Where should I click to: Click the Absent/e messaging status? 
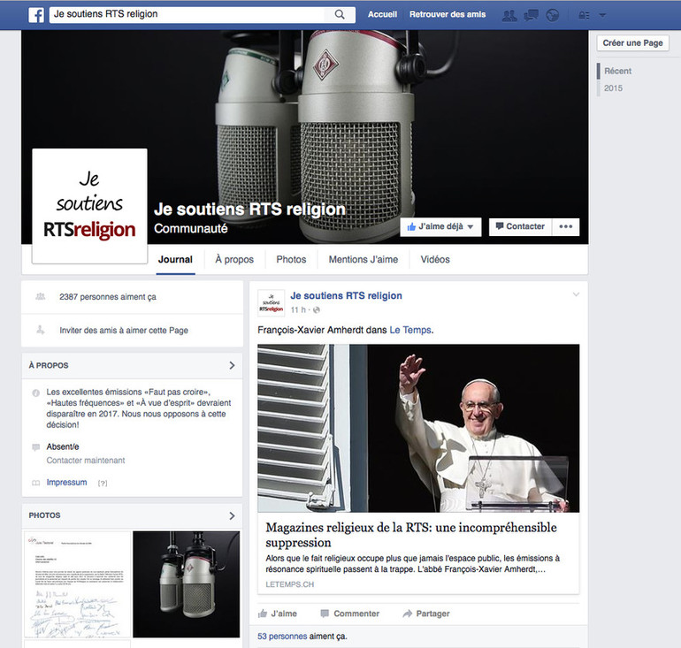coord(63,446)
